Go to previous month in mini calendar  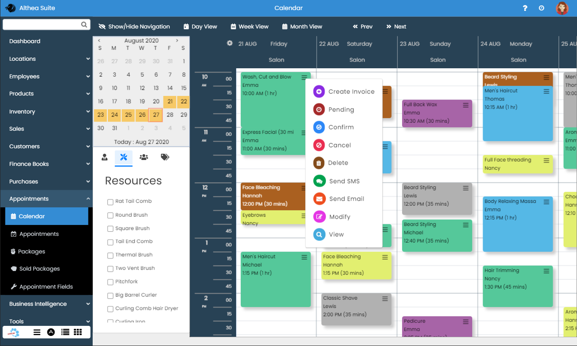coord(99,41)
